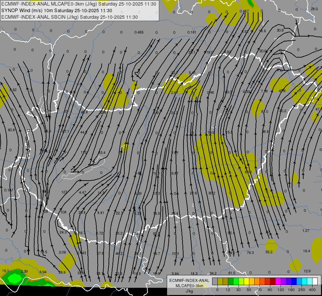Click the map value '7.38'
322x296 pixels.
(x=264, y=91)
